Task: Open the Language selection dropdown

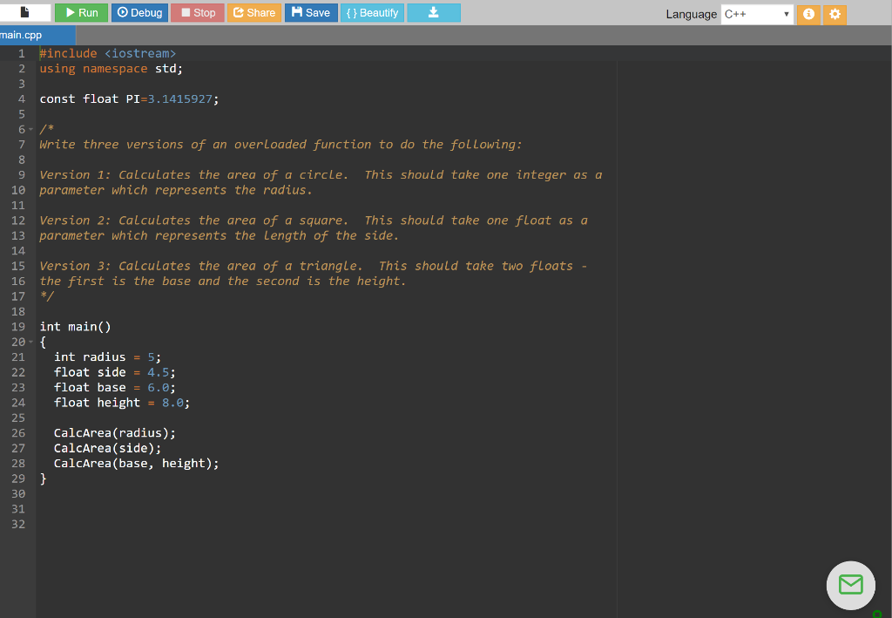Action: pos(756,14)
